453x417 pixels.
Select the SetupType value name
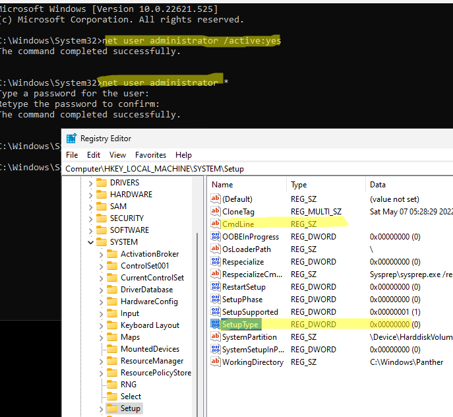pos(240,325)
